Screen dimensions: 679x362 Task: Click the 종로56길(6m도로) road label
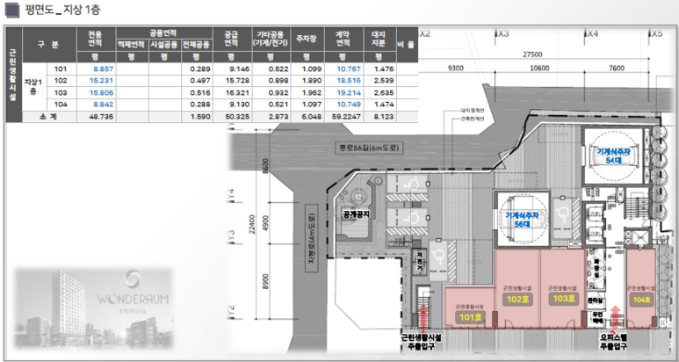(x=370, y=148)
